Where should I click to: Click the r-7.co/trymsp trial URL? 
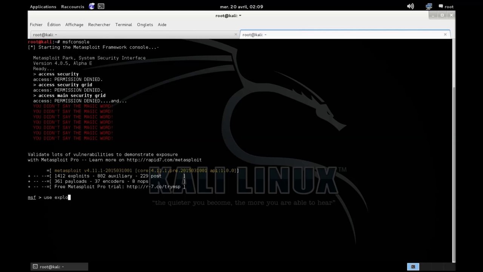pyautogui.click(x=154, y=187)
